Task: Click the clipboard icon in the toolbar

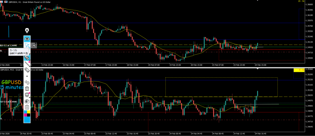Action: coord(27,107)
